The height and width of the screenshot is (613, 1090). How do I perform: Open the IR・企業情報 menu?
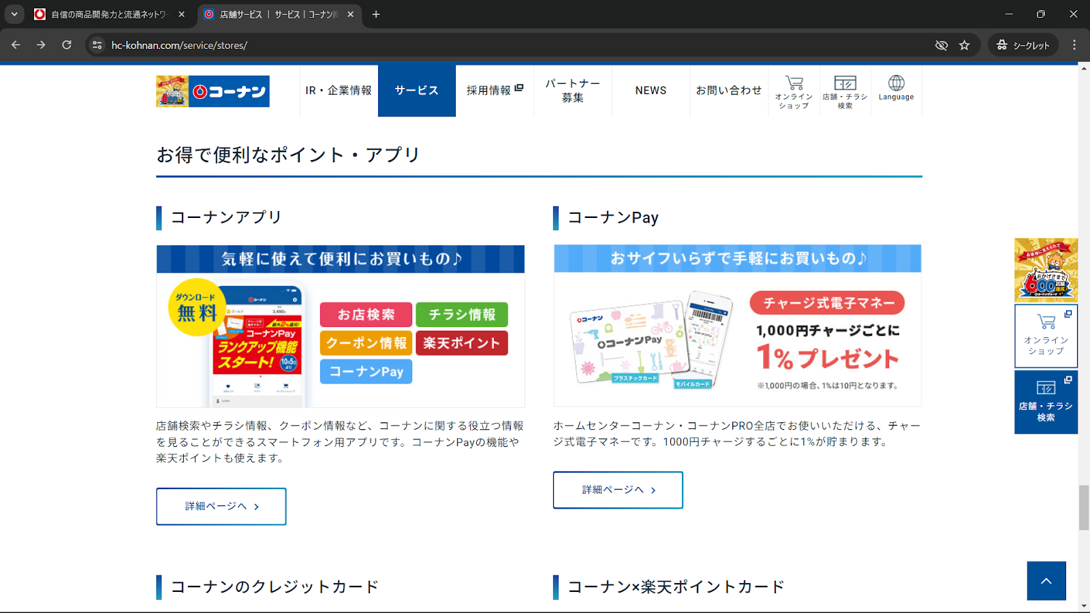click(x=339, y=91)
